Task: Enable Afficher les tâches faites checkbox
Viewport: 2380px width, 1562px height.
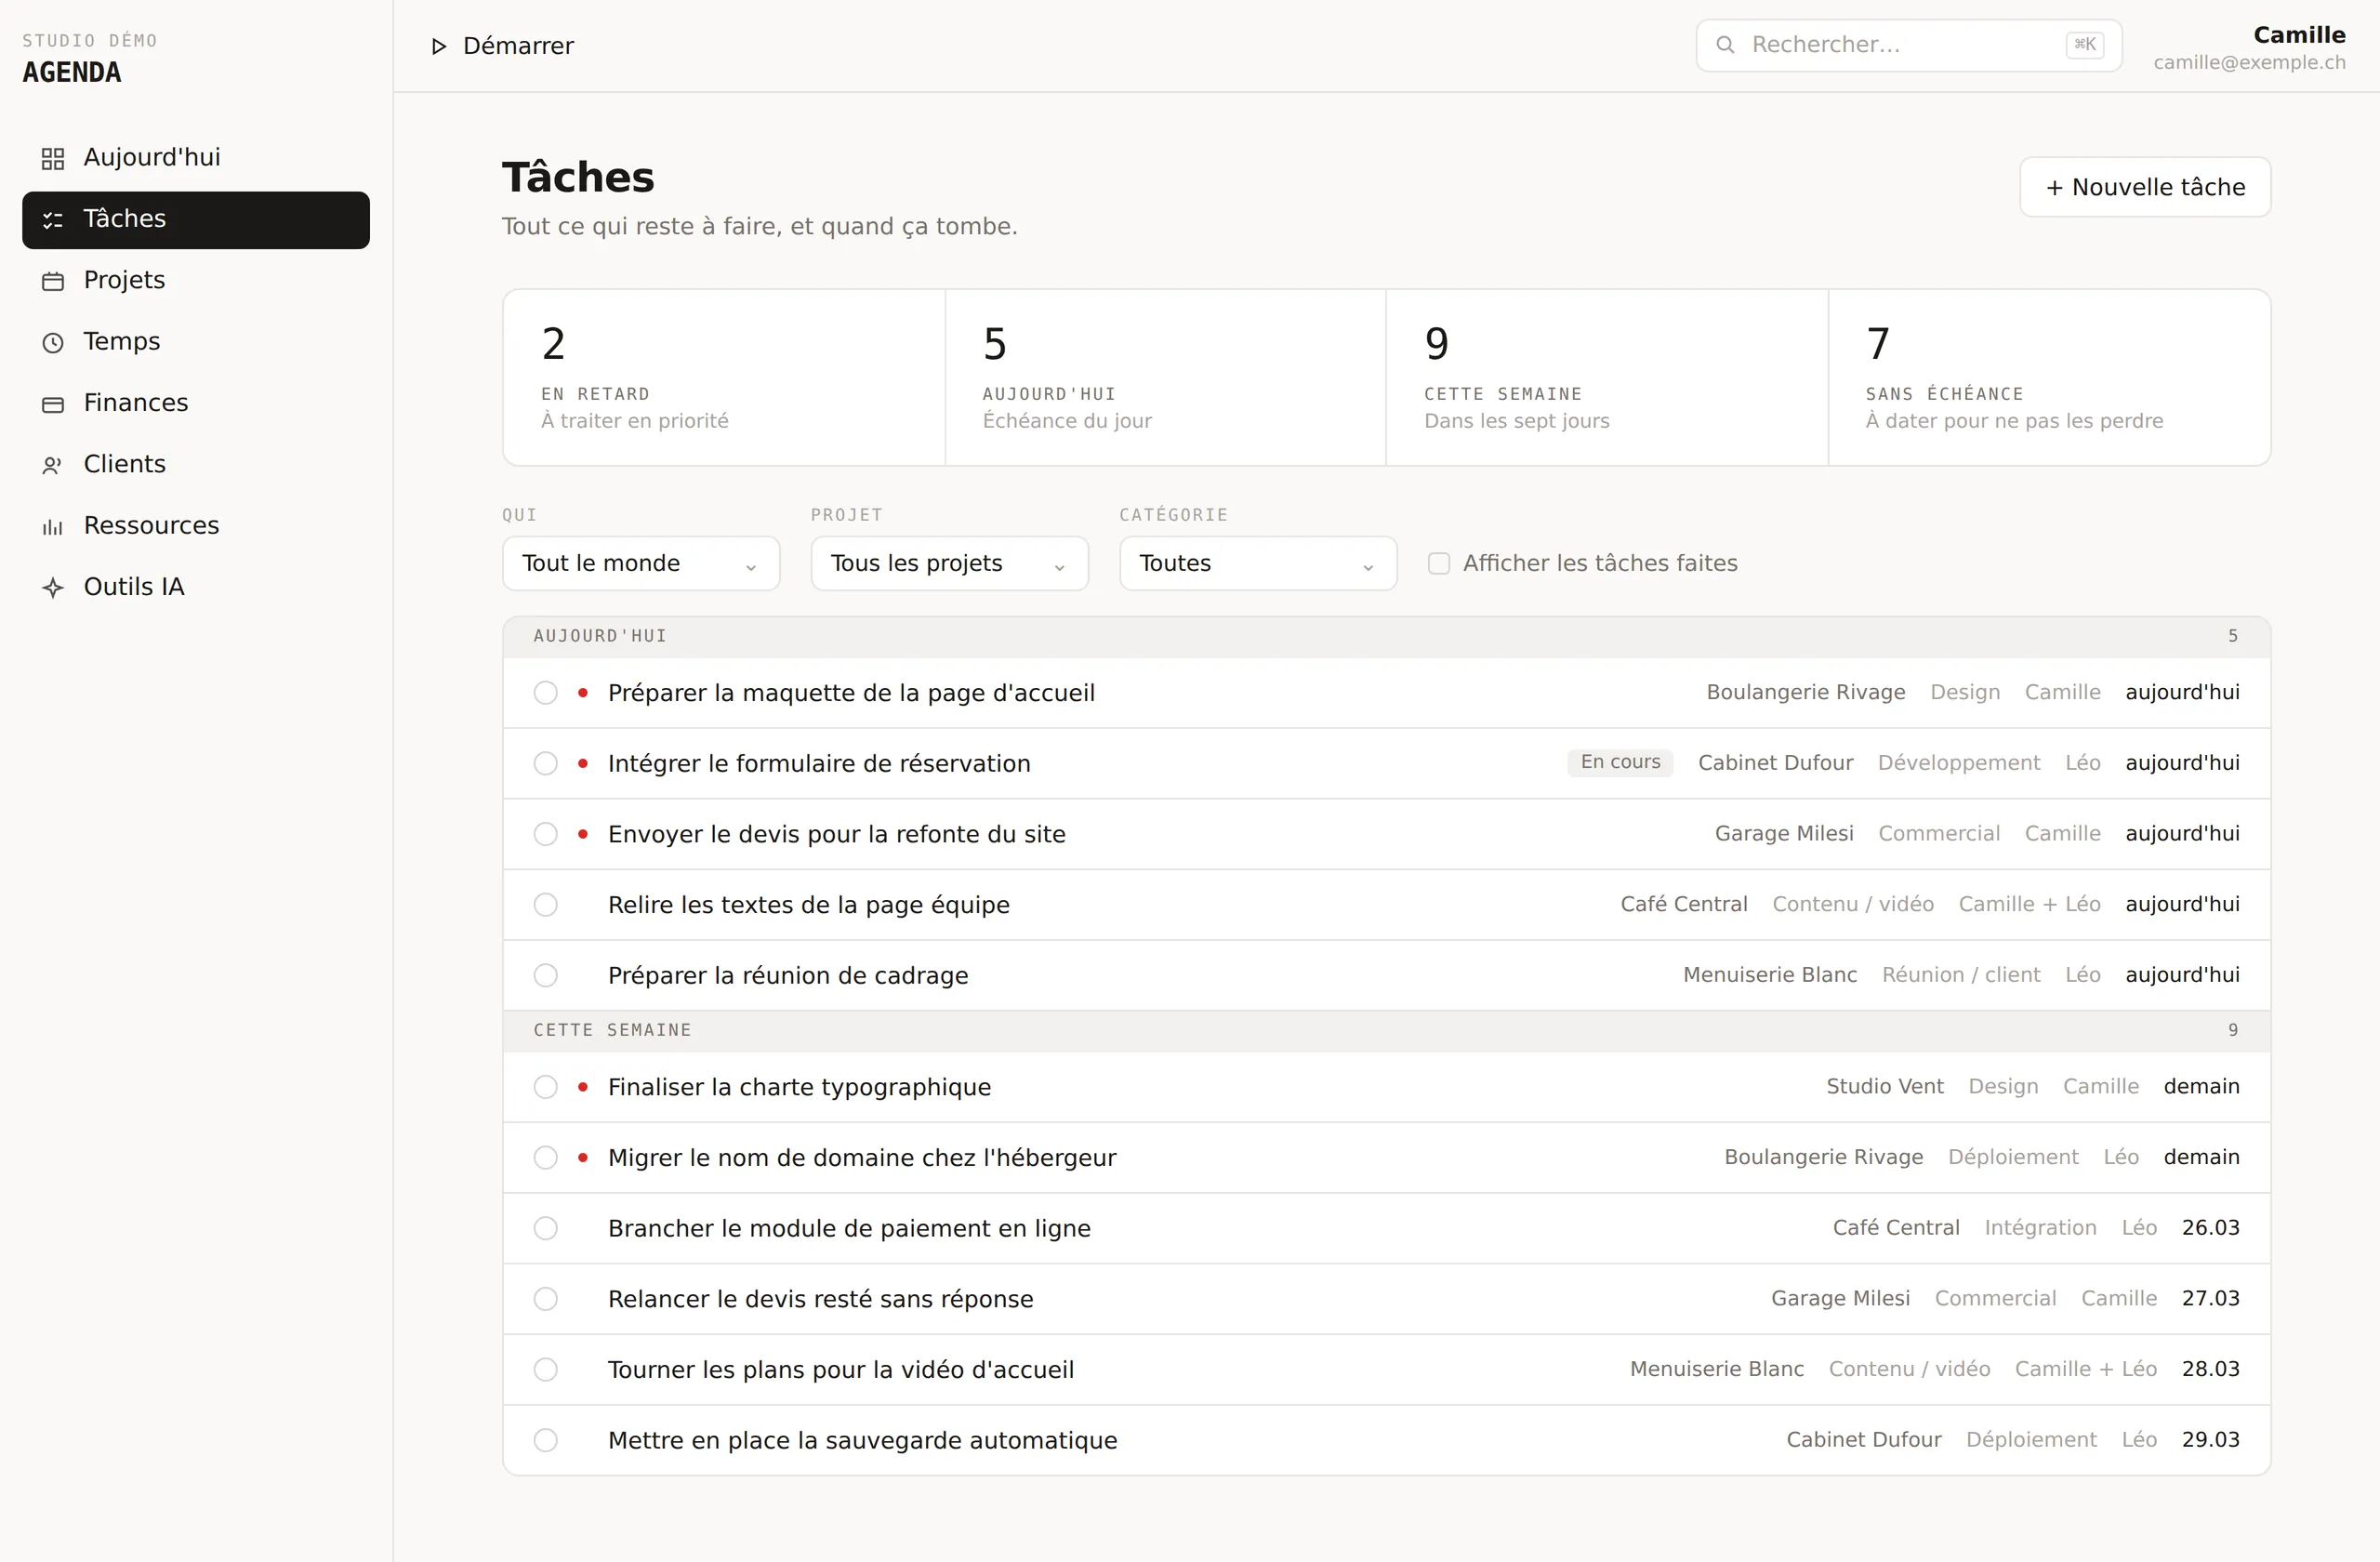Action: coord(1439,564)
